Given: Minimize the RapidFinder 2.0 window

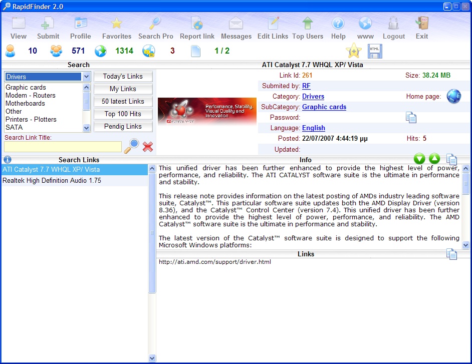Looking at the screenshot, I should [447, 7].
